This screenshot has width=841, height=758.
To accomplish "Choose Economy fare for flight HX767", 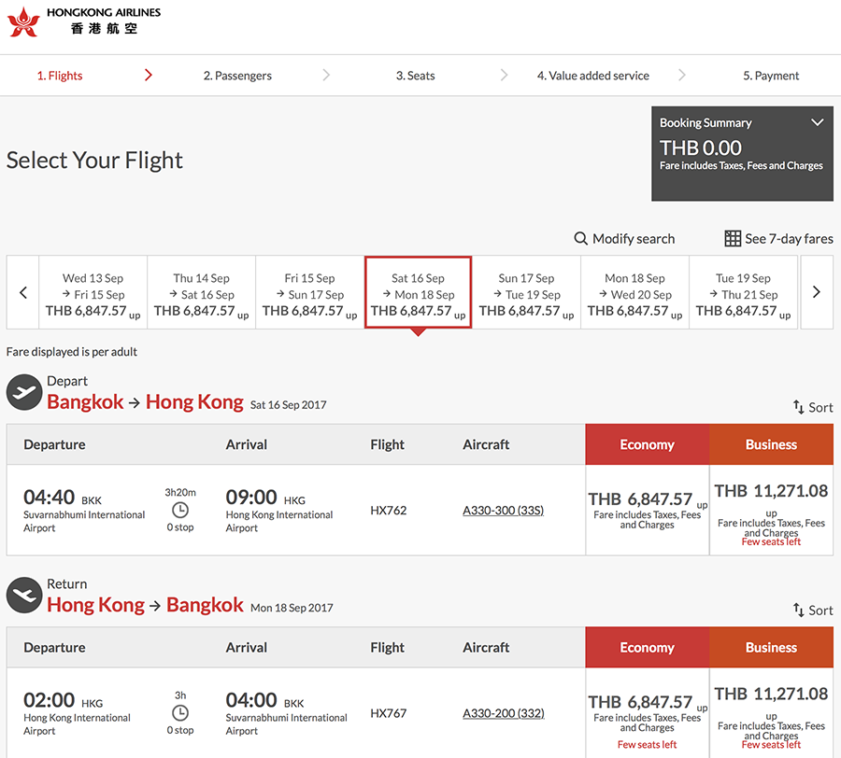I will click(x=647, y=713).
